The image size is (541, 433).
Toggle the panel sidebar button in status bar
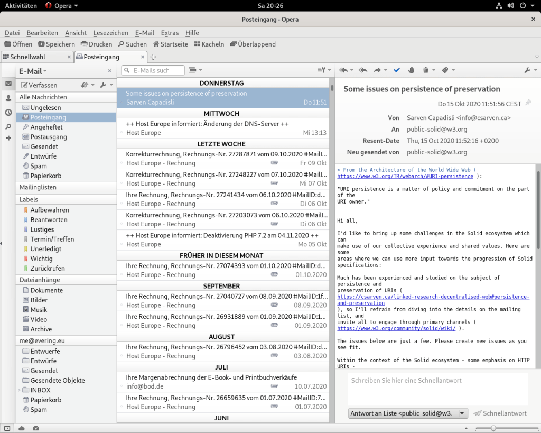[7, 428]
